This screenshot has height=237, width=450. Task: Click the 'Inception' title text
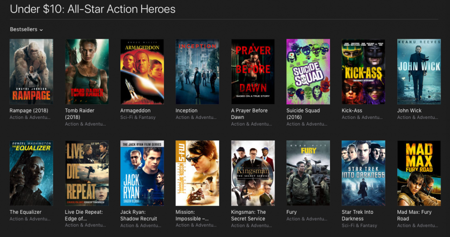click(186, 111)
